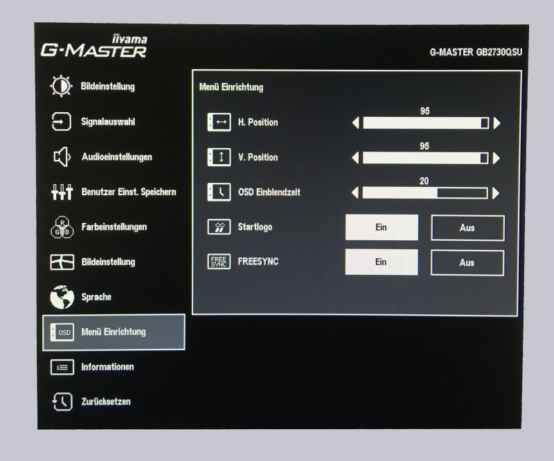Click the info list icon for Informationen
This screenshot has width=554, height=461.
62,367
